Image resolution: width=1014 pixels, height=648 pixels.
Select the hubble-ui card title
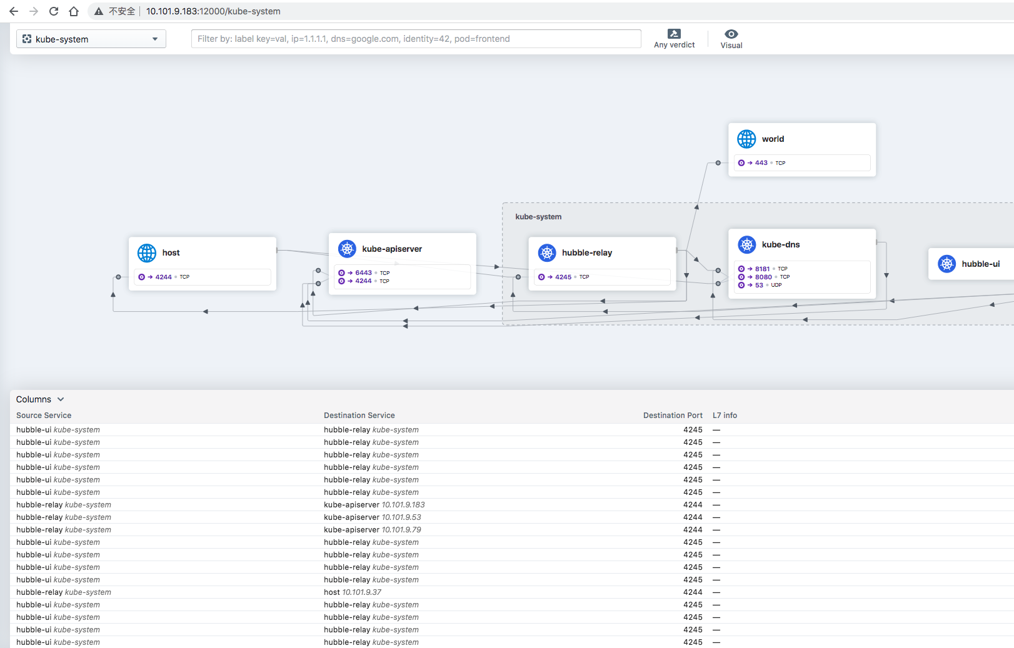pos(981,264)
